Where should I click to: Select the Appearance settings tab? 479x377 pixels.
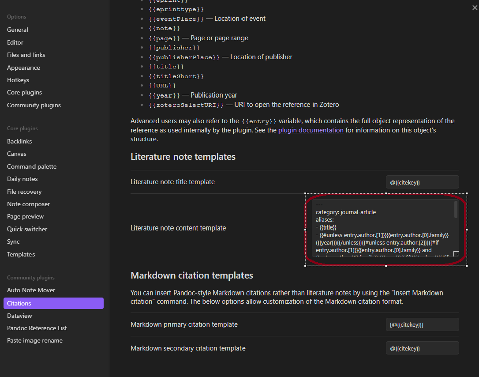click(x=23, y=68)
